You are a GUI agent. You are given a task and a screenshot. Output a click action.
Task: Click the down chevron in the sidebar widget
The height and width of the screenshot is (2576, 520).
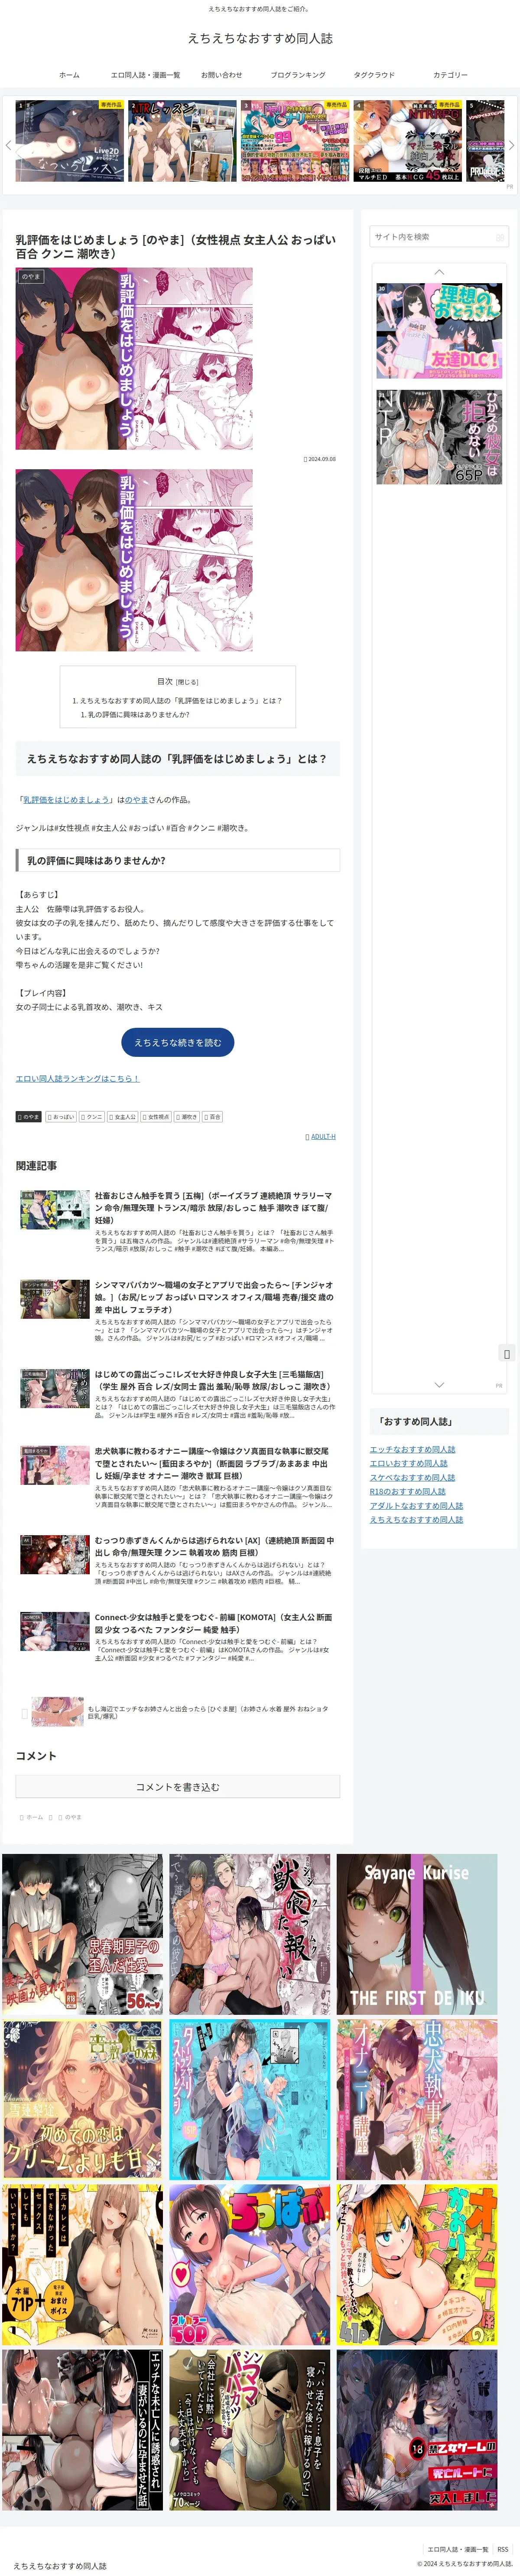click(439, 1385)
